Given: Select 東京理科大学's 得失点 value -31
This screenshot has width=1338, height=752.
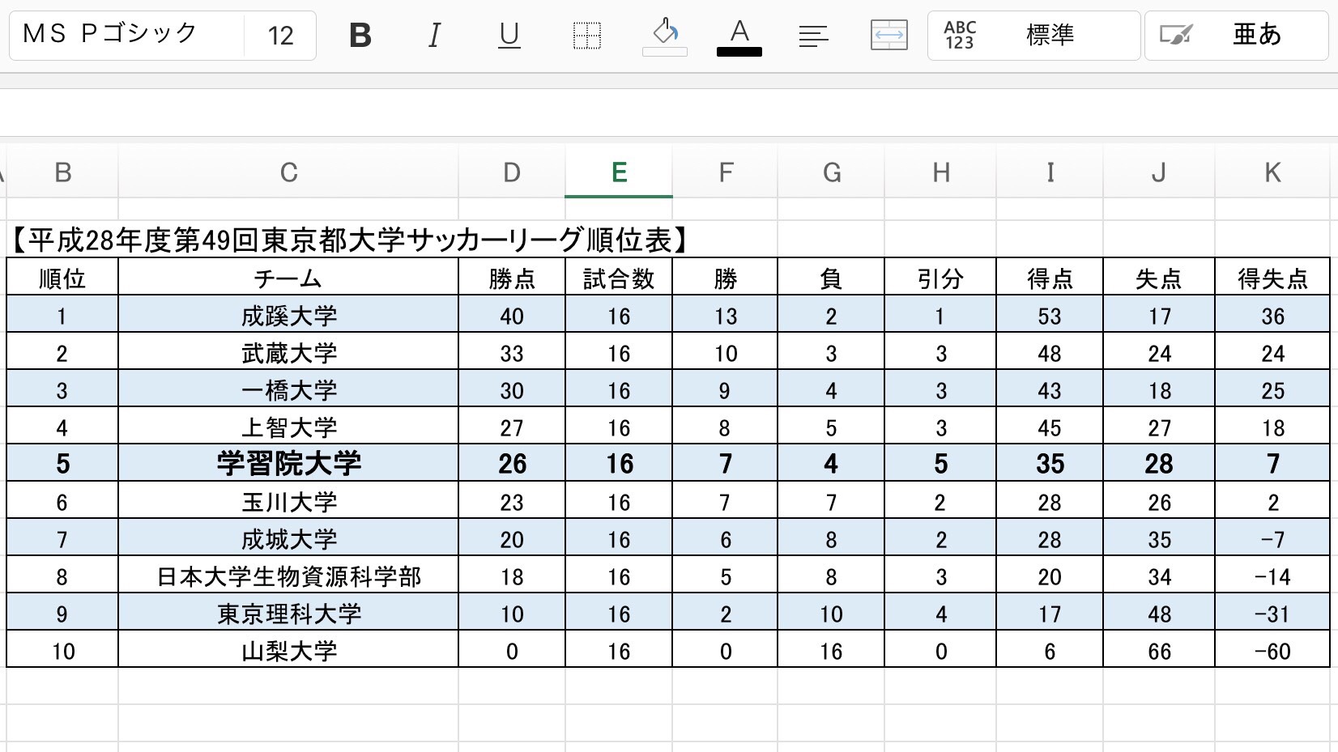Looking at the screenshot, I should coord(1272,613).
